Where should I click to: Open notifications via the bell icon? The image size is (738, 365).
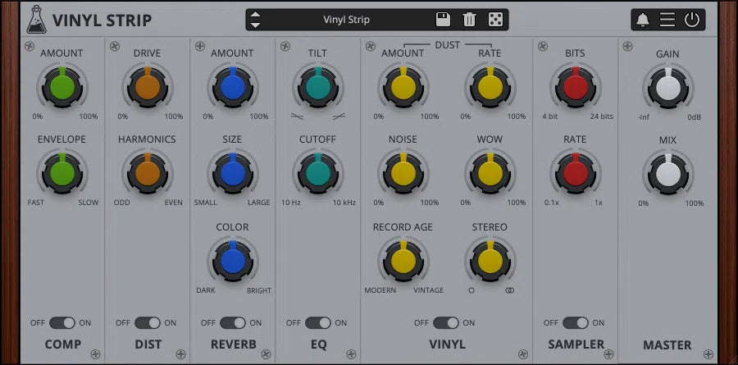pos(643,21)
